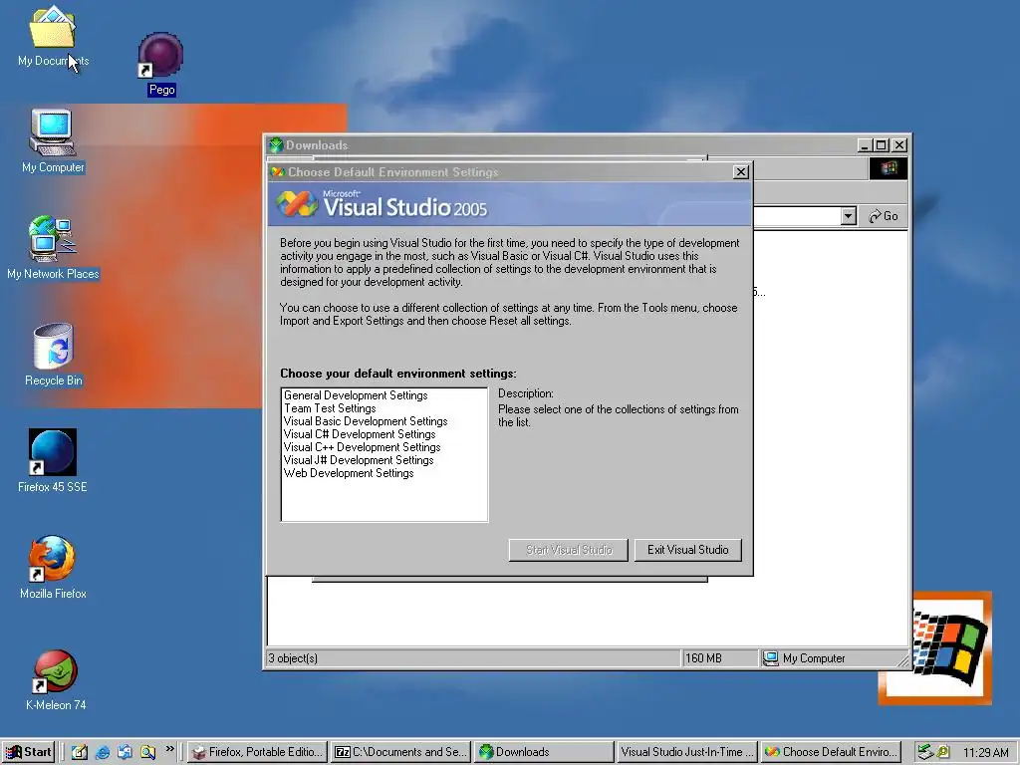Select the Recycle Bin icon
The image size is (1020, 765).
54,355
